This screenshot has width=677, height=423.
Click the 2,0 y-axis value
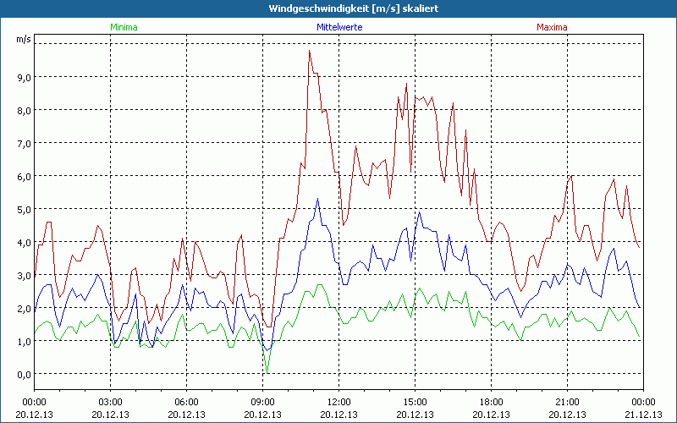(x=24, y=308)
